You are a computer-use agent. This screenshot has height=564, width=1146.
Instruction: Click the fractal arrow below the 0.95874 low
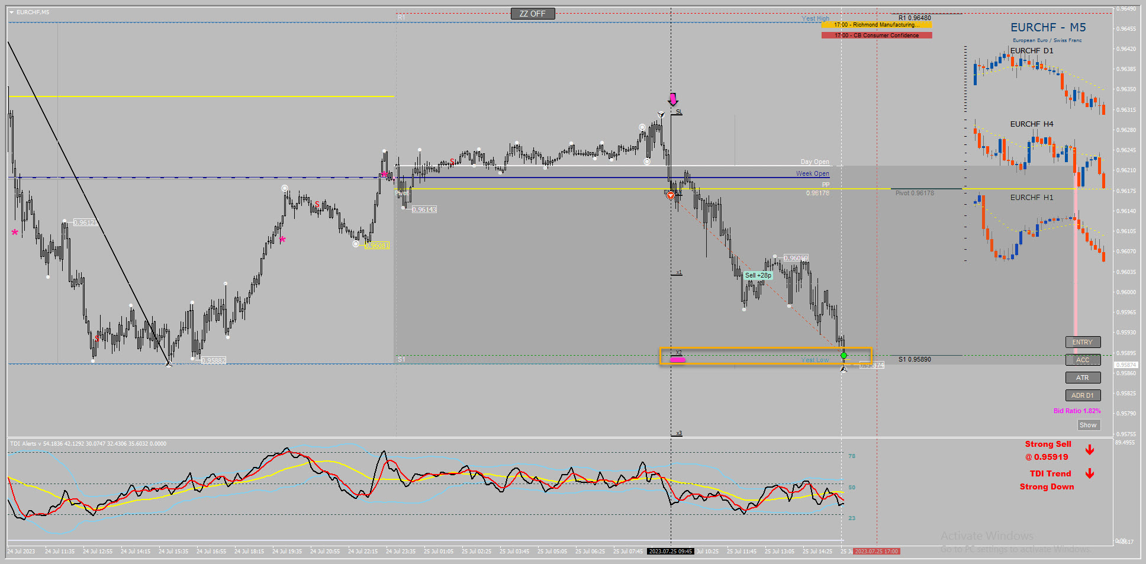pyautogui.click(x=844, y=369)
